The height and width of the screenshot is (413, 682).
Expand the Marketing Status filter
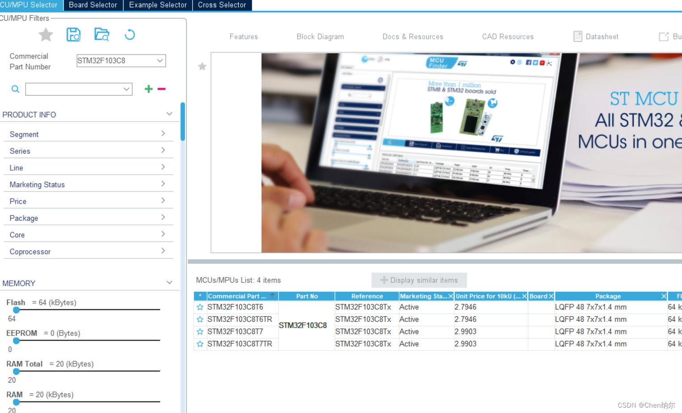tap(163, 184)
